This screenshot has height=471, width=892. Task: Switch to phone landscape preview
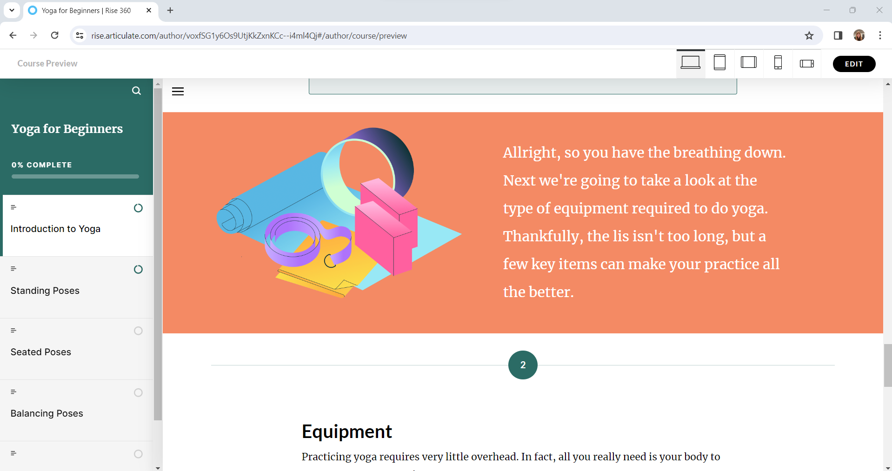[x=807, y=63]
